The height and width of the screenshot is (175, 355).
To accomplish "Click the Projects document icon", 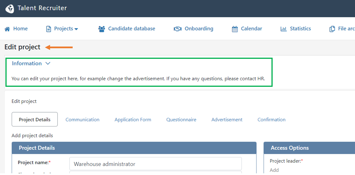I will coord(49,29).
